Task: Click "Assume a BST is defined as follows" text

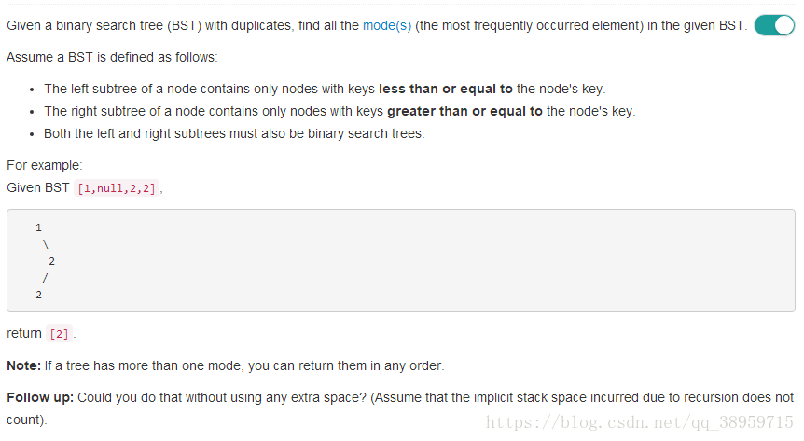Action: pyautogui.click(x=112, y=57)
